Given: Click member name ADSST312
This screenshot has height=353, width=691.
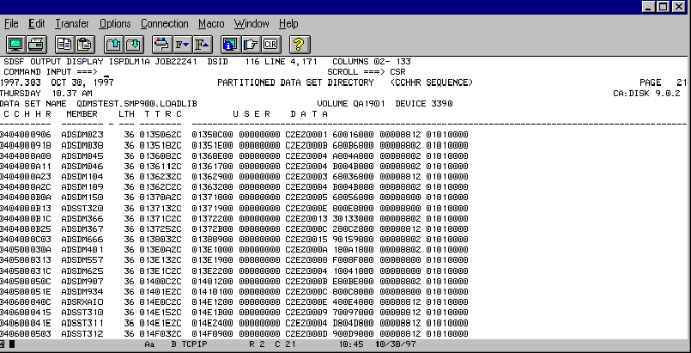Looking at the screenshot, I should tap(82, 333).
